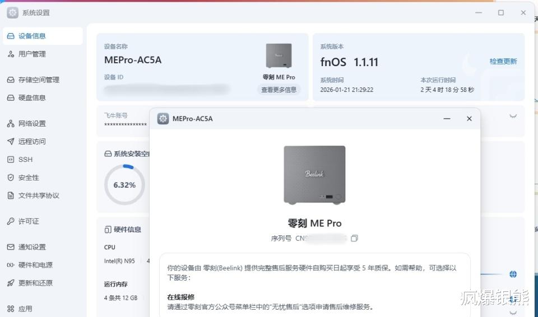Click the 在线报修 heading
Screen dimensions: 538x317
(181, 297)
